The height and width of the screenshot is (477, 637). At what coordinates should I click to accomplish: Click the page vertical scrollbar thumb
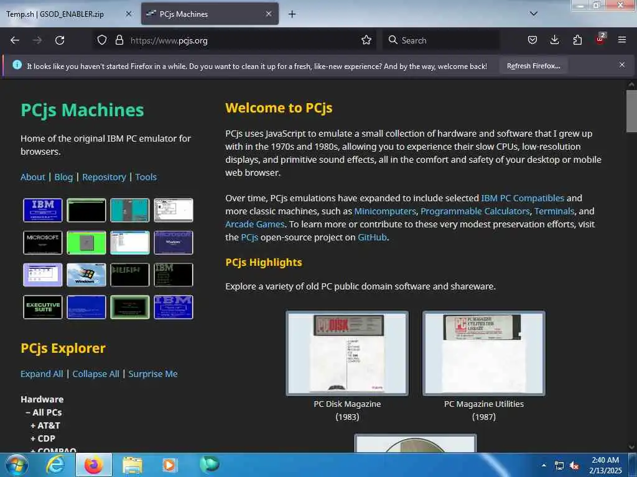coord(631,111)
